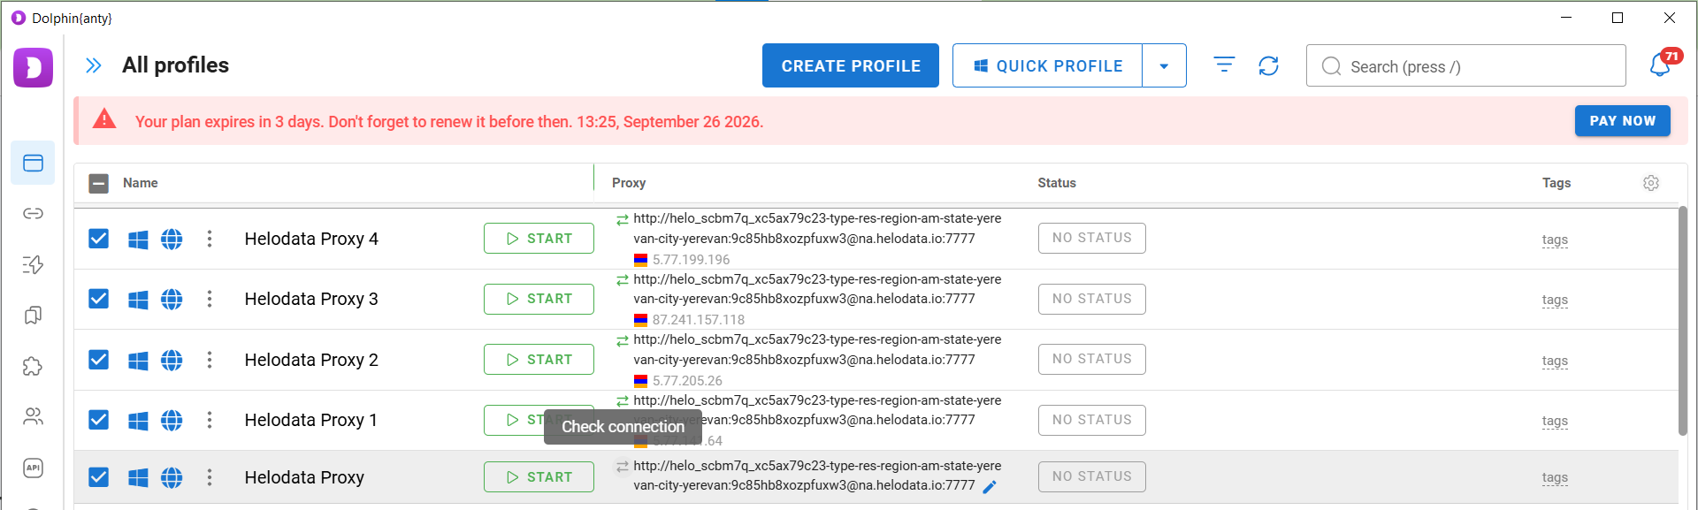
Task: Open table column settings gear
Action: click(1650, 183)
